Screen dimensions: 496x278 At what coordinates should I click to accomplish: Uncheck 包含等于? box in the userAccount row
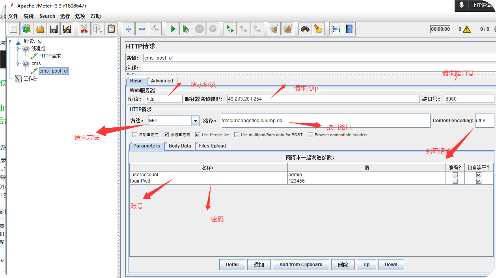pos(479,175)
